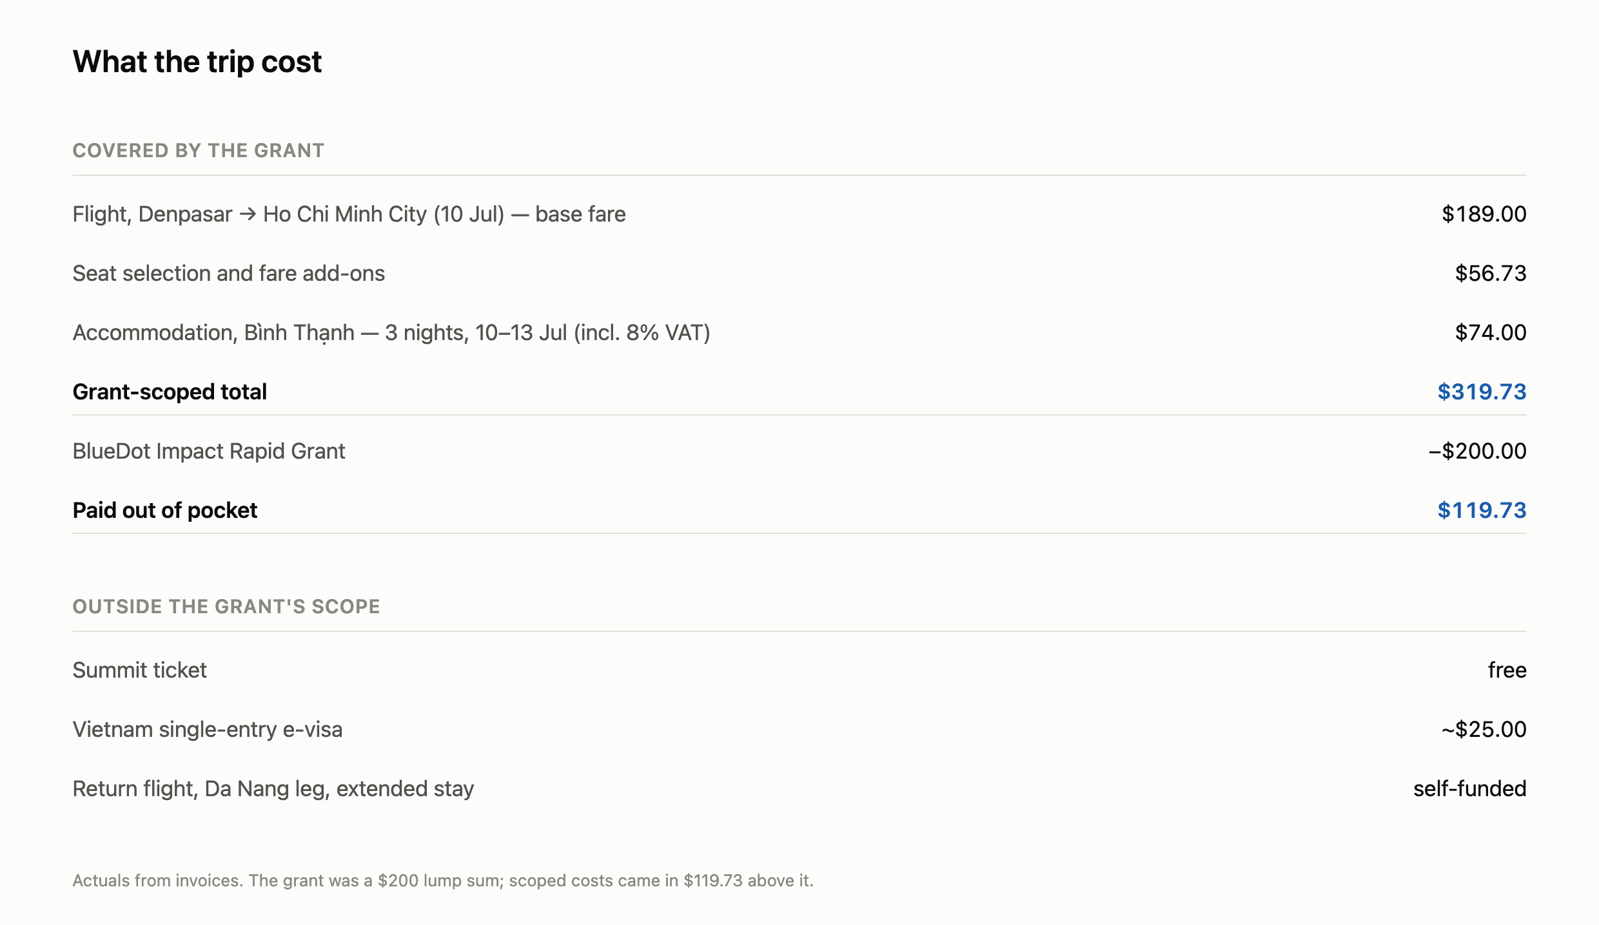Click the 'free' summit ticket value
This screenshot has width=1599, height=925.
(1507, 670)
